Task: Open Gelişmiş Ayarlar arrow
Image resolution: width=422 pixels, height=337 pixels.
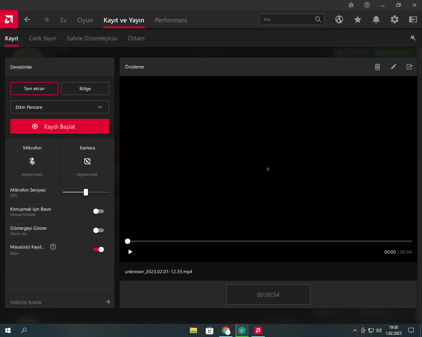Action: coord(108,302)
